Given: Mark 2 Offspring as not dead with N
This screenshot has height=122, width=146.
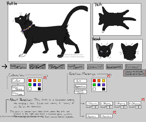Looking at the screenshot, I should [111, 107].
